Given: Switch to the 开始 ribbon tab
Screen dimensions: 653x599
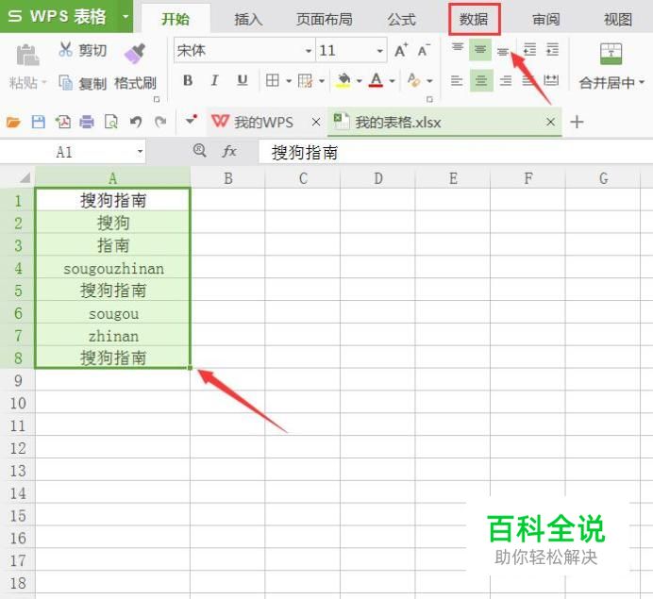Looking at the screenshot, I should (x=176, y=19).
